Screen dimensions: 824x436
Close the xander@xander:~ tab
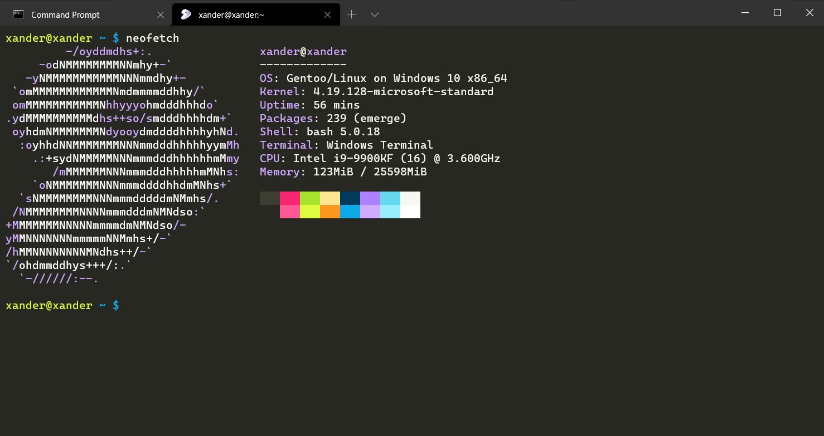pyautogui.click(x=328, y=15)
